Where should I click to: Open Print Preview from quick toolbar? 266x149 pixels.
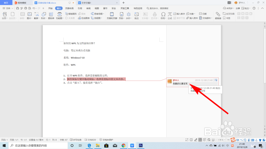[x=30, y=8]
